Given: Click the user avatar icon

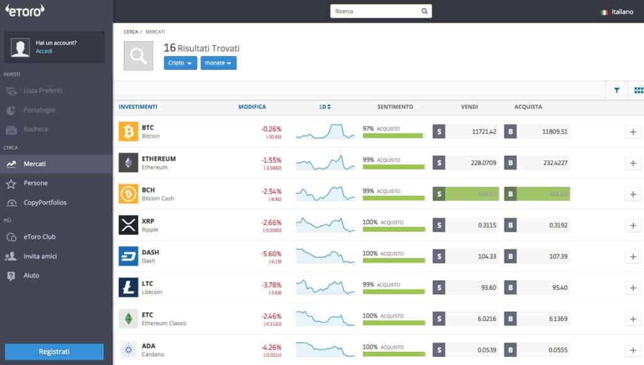Looking at the screenshot, I should tap(20, 47).
